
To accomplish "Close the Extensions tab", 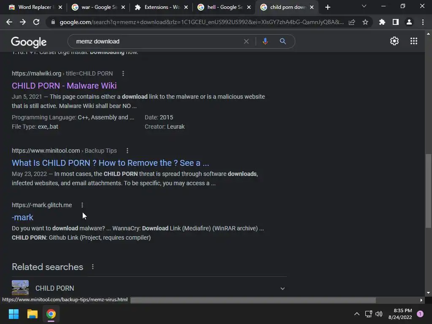I will [186, 7].
